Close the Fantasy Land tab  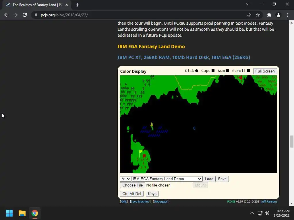67,5
